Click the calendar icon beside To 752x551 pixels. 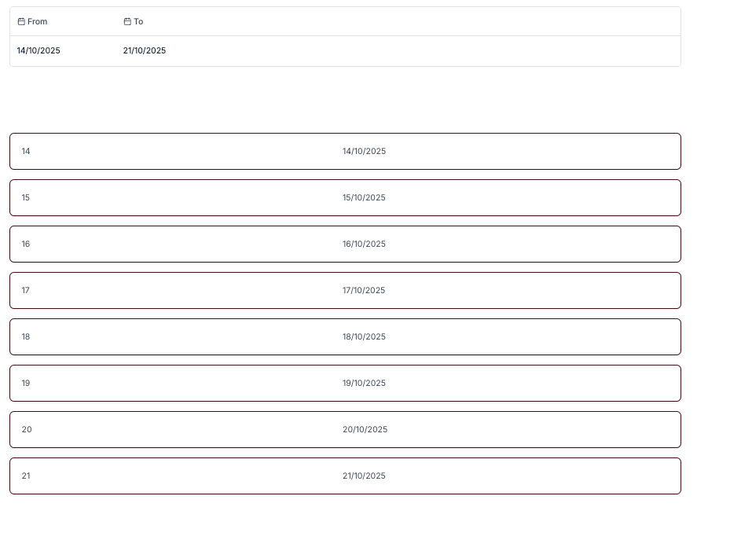pyautogui.click(x=127, y=22)
